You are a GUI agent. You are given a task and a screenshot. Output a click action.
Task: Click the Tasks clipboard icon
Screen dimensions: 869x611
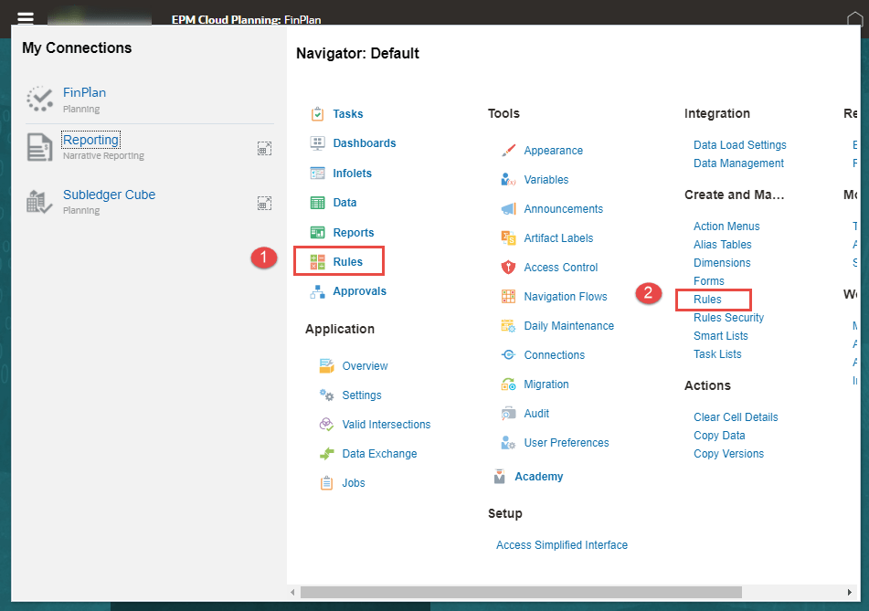click(317, 114)
